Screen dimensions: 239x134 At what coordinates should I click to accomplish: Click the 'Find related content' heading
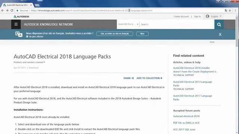[x=189, y=55]
